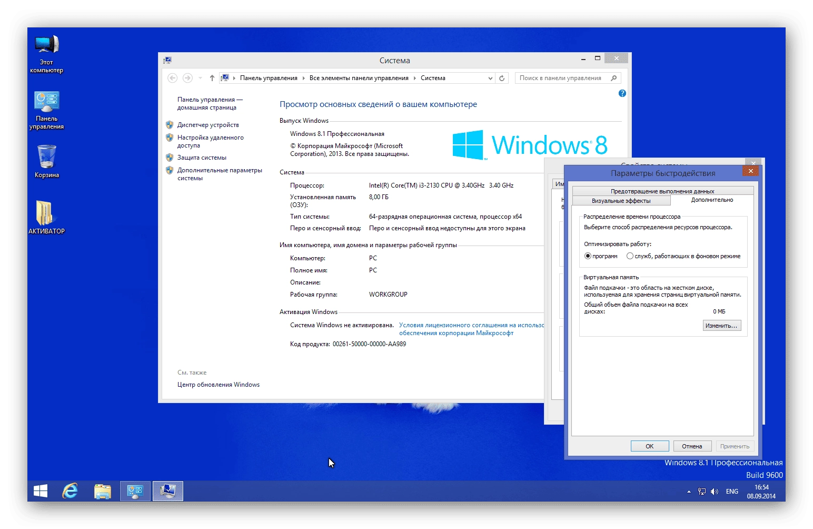Click the network icon in system tray

click(702, 492)
